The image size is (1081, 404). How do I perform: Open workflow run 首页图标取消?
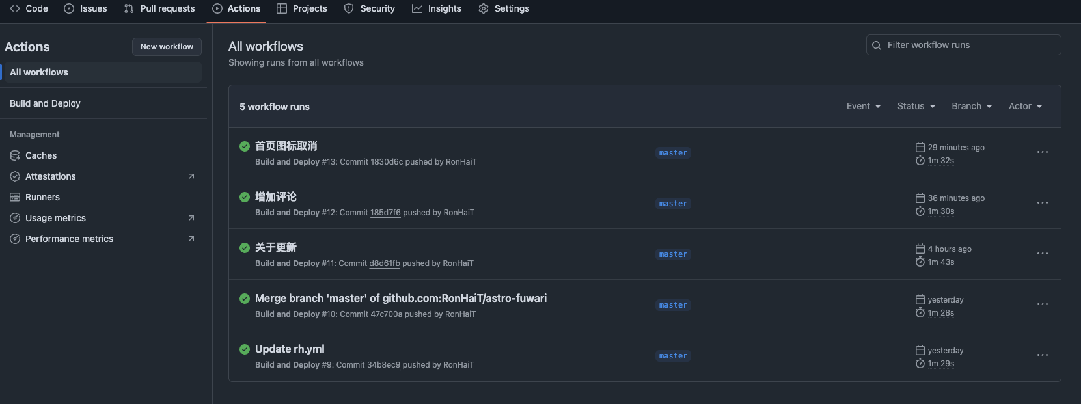coord(286,146)
